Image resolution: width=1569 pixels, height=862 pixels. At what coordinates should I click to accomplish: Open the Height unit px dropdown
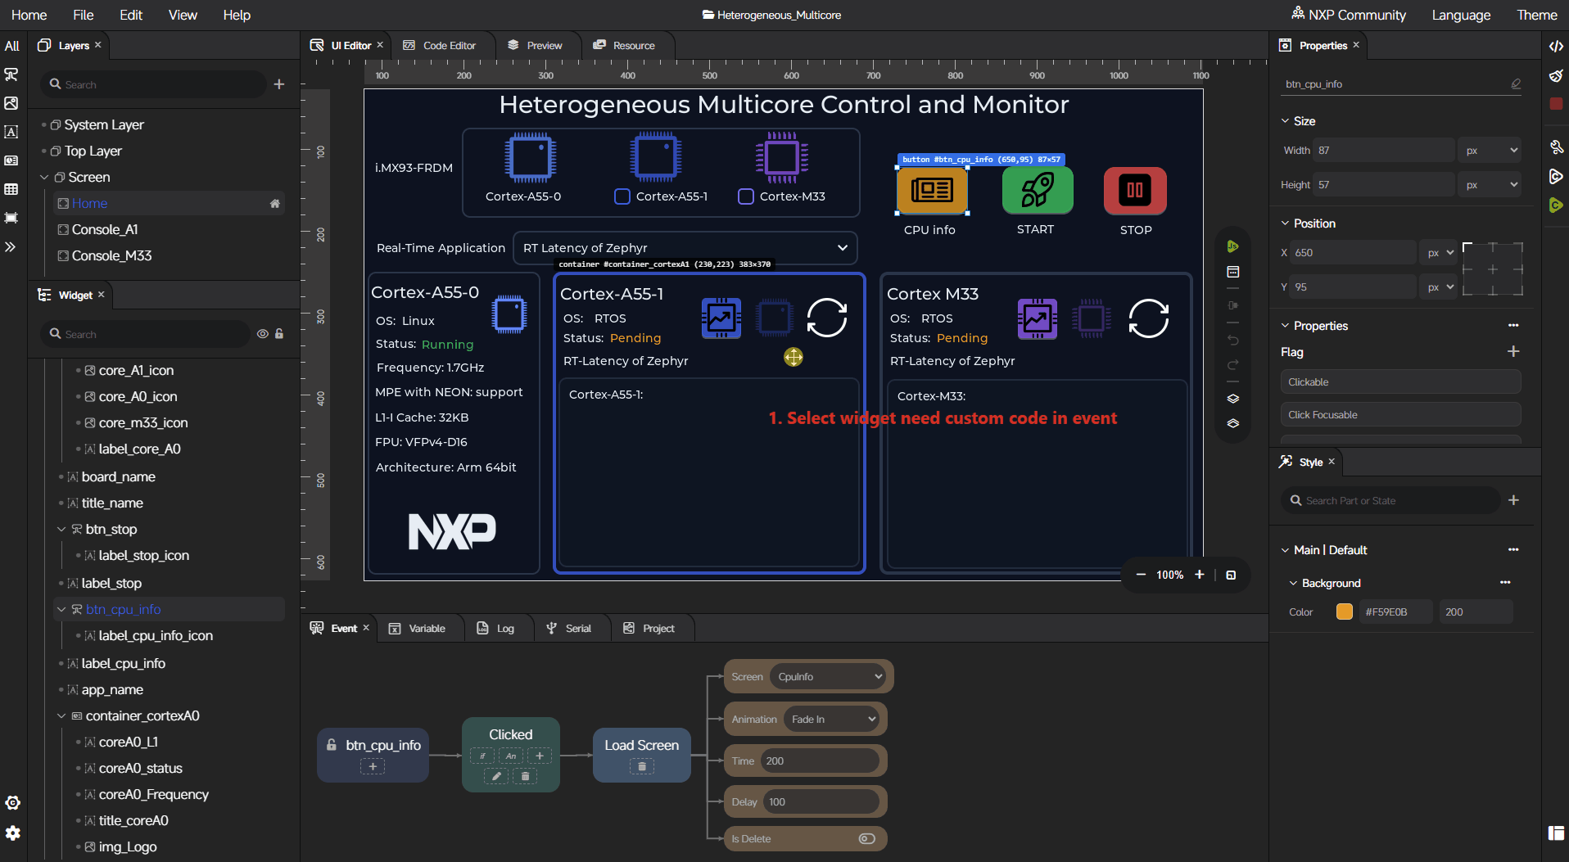point(1490,184)
